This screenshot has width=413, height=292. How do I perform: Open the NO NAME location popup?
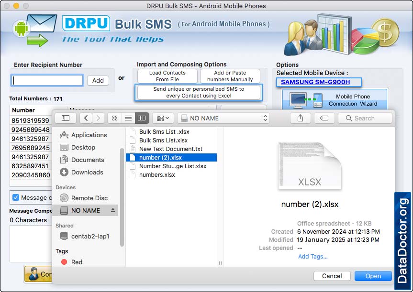pos(224,118)
